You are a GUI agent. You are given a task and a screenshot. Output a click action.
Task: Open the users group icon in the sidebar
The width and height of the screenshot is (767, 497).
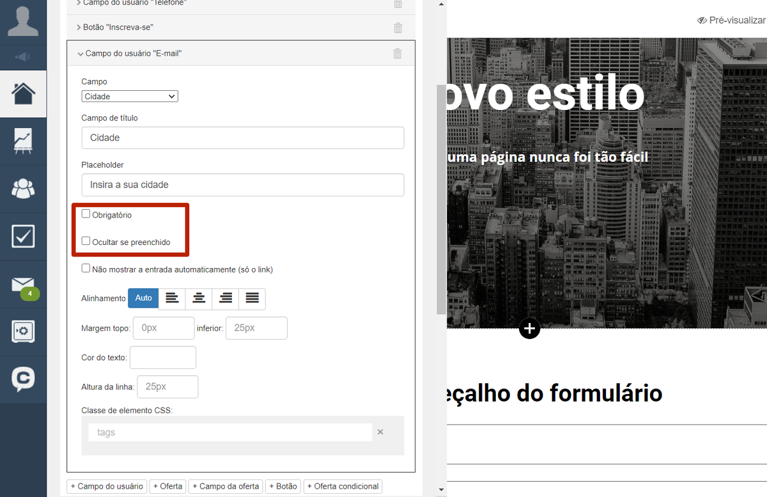click(x=23, y=189)
